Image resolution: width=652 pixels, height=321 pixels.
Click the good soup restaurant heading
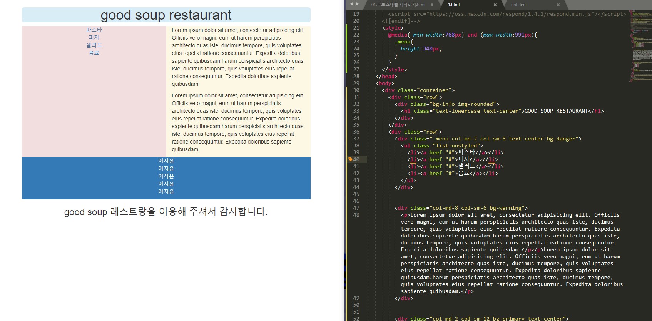click(x=166, y=15)
